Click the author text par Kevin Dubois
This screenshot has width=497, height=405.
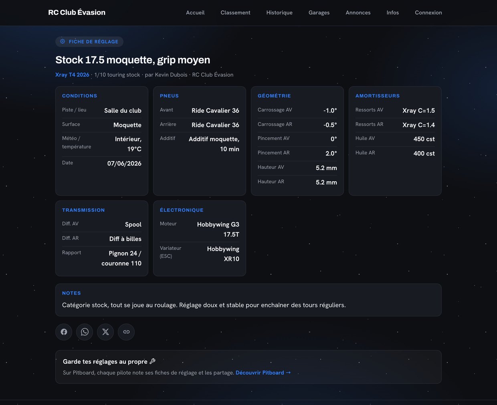[x=166, y=75]
